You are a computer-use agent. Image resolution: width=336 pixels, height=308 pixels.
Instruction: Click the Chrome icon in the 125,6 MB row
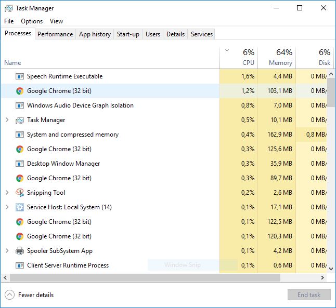click(x=20, y=149)
